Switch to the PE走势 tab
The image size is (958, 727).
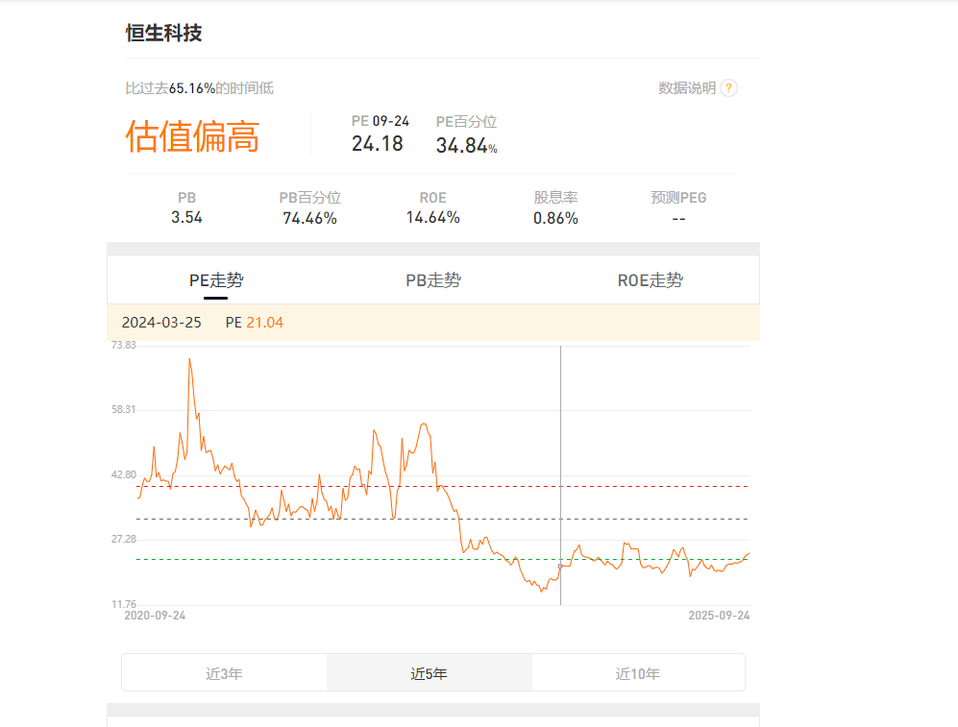pyautogui.click(x=216, y=280)
